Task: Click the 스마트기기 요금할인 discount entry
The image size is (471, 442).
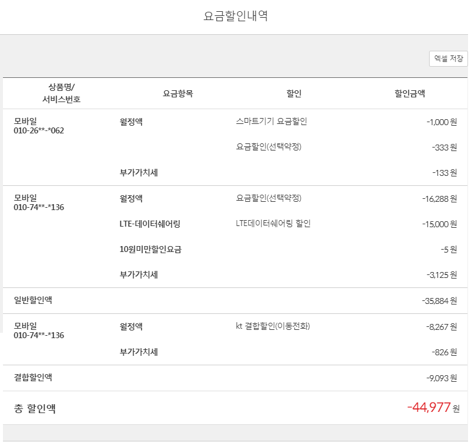Action: pyautogui.click(x=271, y=122)
